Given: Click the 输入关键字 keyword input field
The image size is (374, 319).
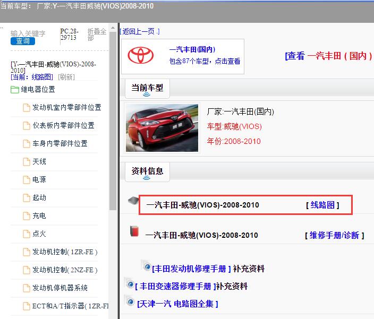Looking at the screenshot, I should 28,33.
